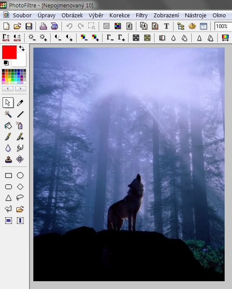Select the Magic wand tool
This screenshot has width=232, height=289.
point(8,114)
